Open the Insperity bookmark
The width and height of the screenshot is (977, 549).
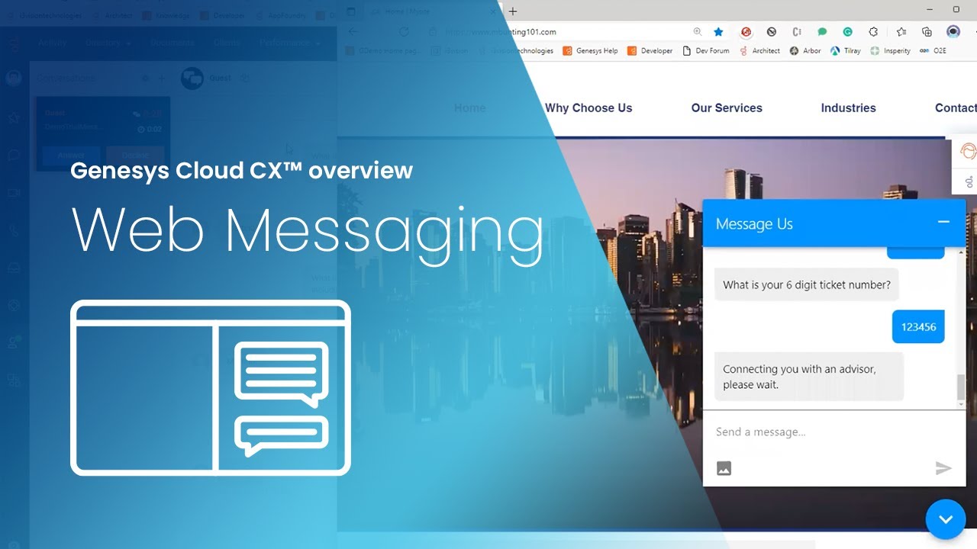pos(890,51)
